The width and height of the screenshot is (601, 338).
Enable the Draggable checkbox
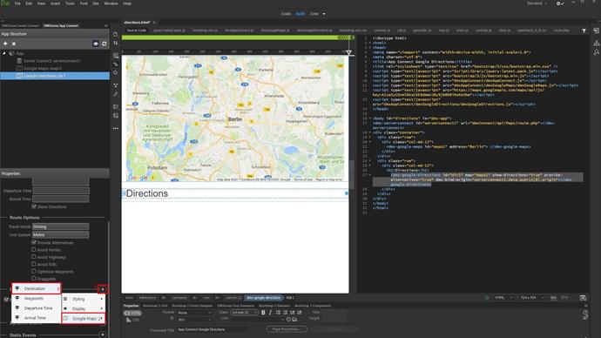click(34, 279)
